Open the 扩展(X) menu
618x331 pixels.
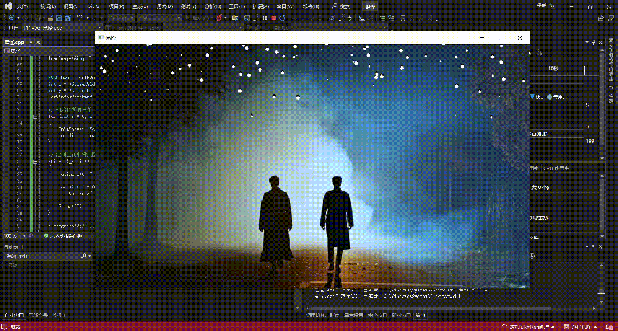pyautogui.click(x=260, y=6)
